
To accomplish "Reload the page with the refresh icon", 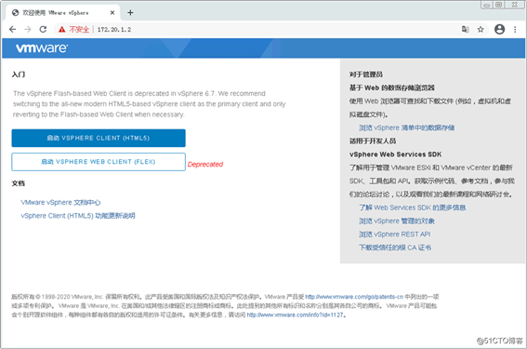I will pyautogui.click(x=43, y=29).
